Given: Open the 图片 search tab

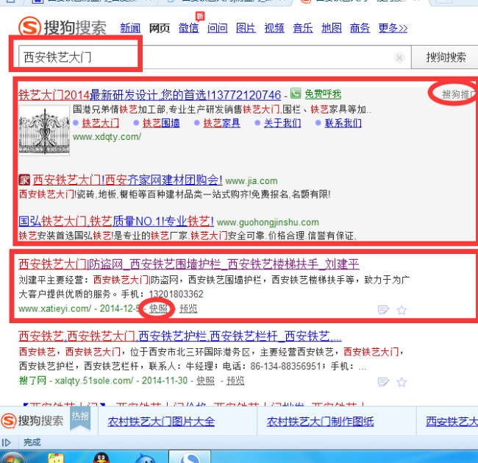Looking at the screenshot, I should point(246,28).
